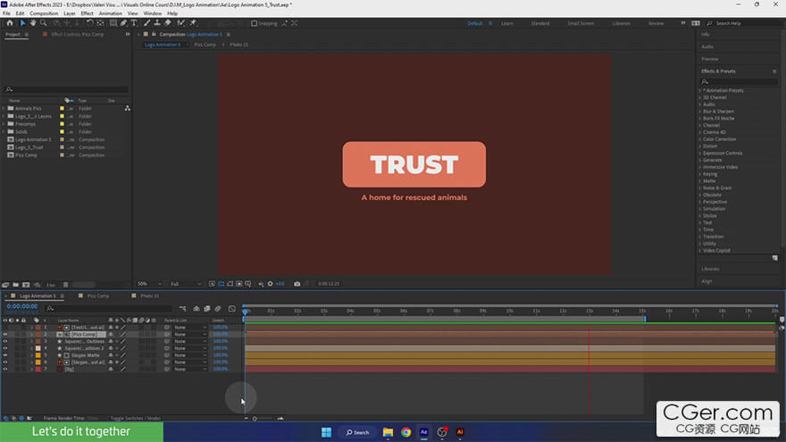The width and height of the screenshot is (786, 442).
Task: Select the Learn workspace
Action: tap(506, 23)
